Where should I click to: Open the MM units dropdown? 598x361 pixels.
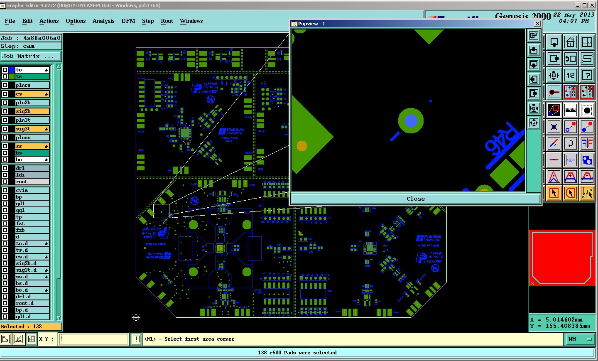point(579,339)
